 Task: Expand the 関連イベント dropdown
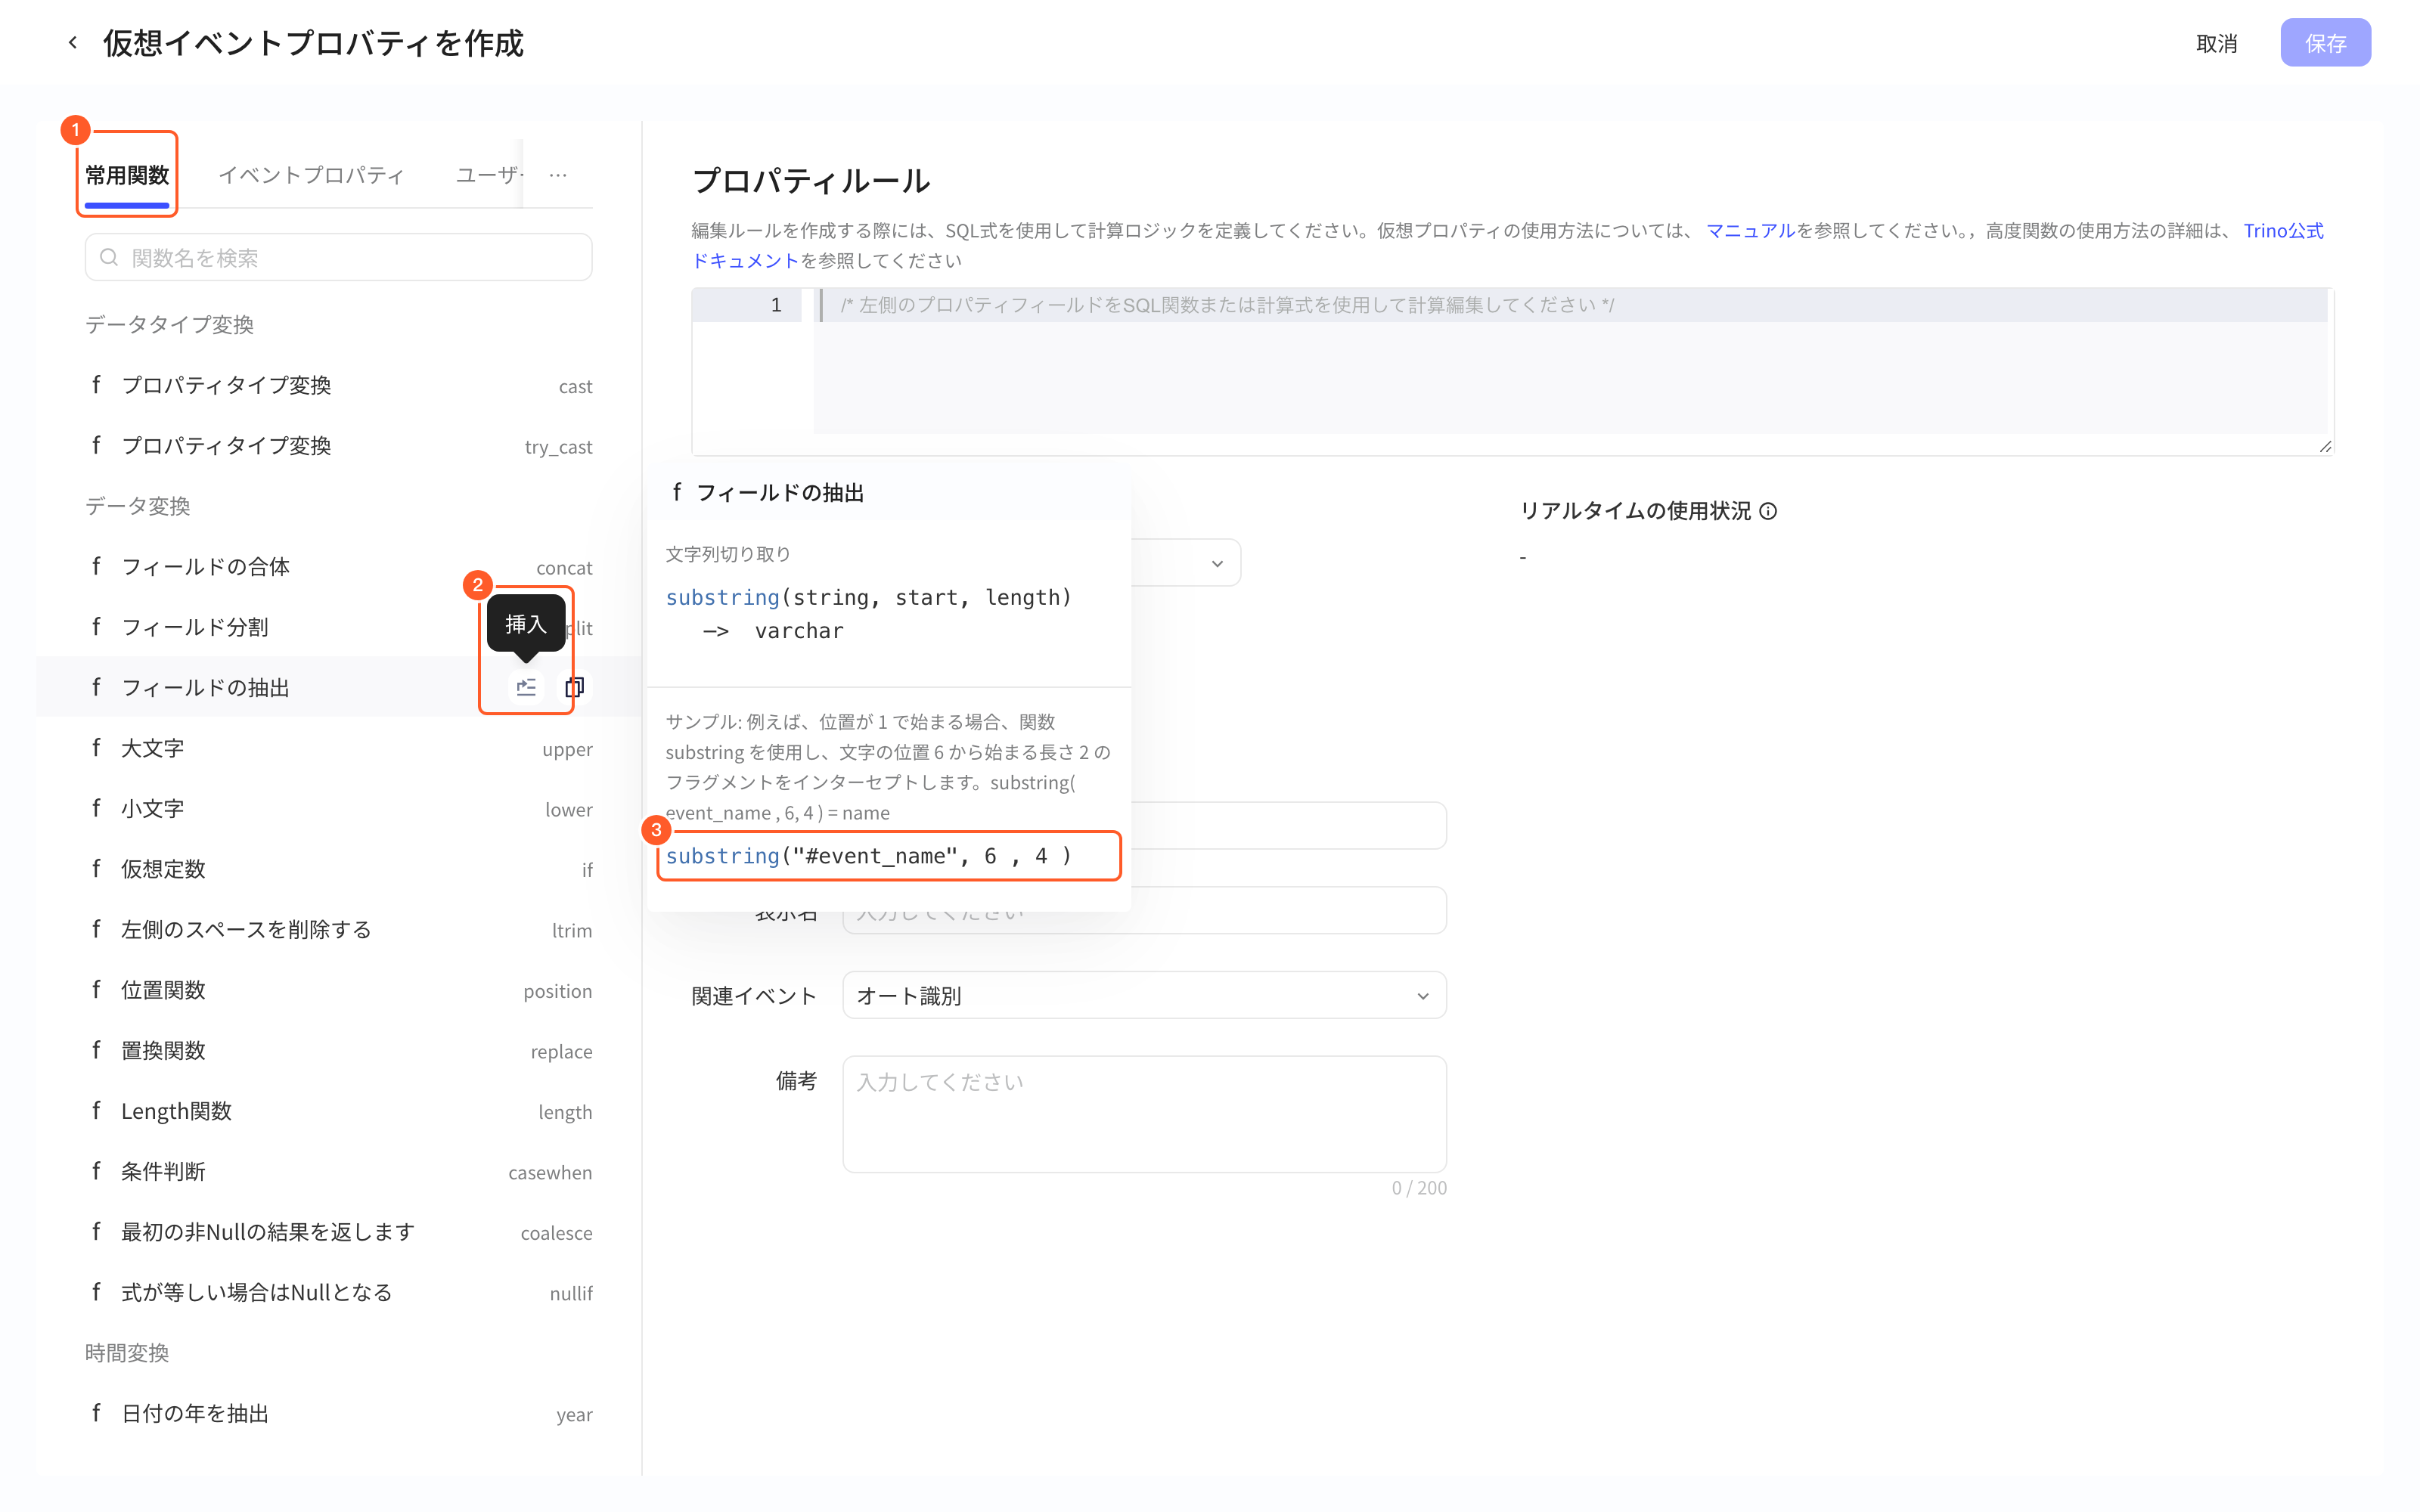(1144, 995)
